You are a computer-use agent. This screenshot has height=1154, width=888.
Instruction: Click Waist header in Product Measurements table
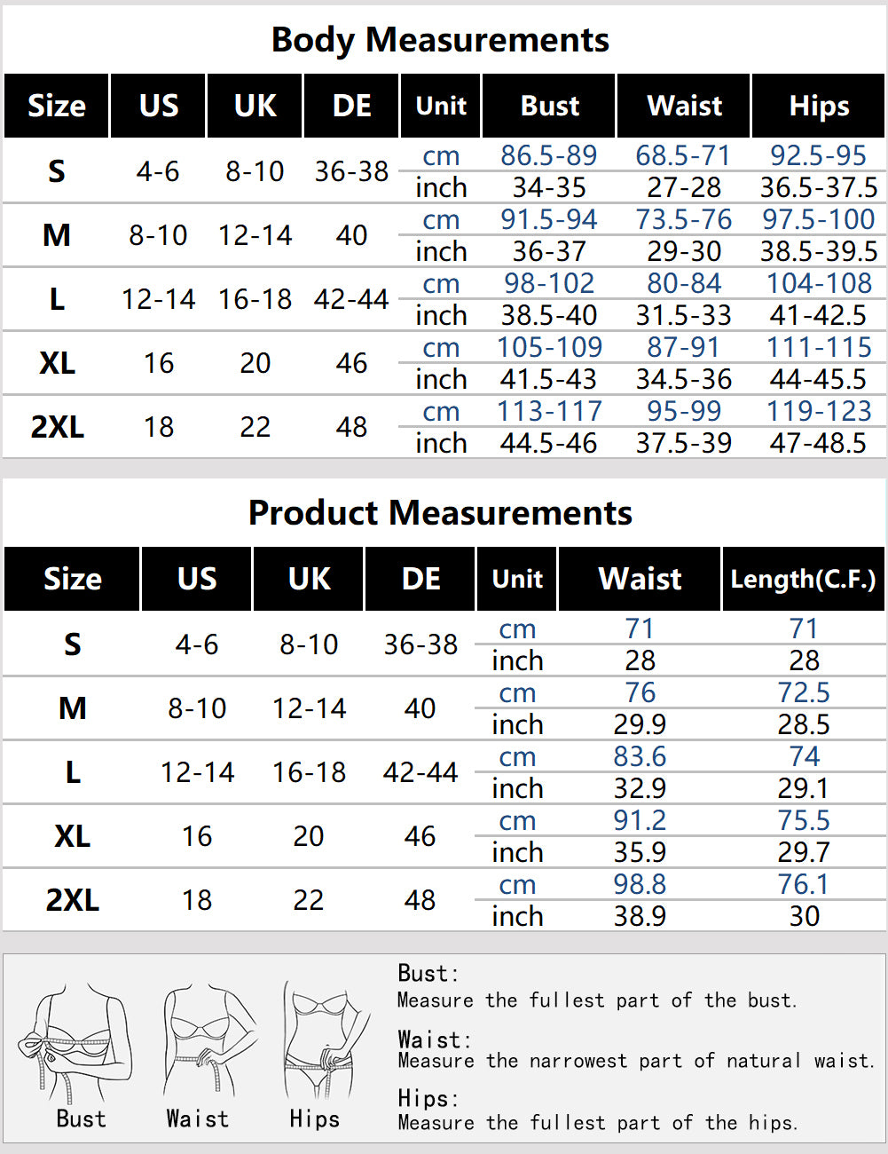tap(640, 579)
